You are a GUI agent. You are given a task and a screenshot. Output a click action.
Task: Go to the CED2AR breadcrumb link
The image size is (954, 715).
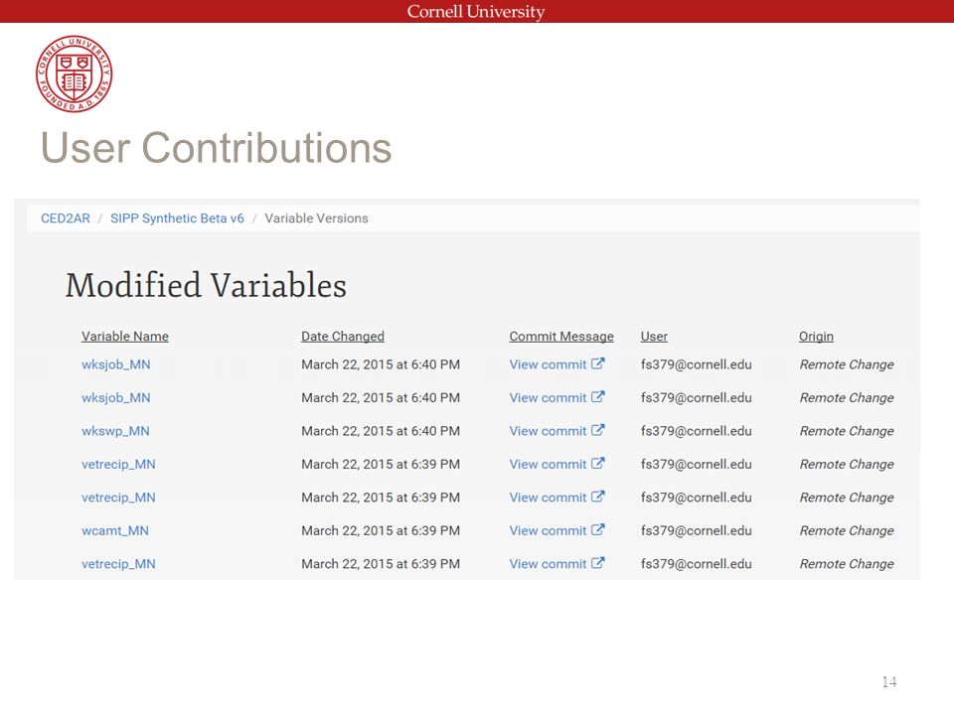(x=66, y=218)
